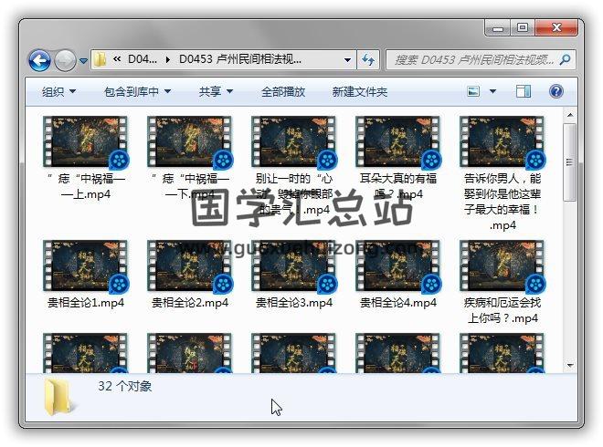Click the Back navigation arrow button
Viewport: 603px width, 447px height.
[39, 61]
